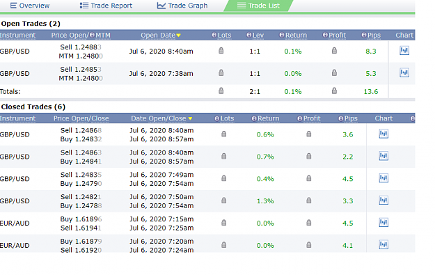Open chart icon for closed trade with 3.6 pips
Viewport: 435px width, 275px height.
383,134
